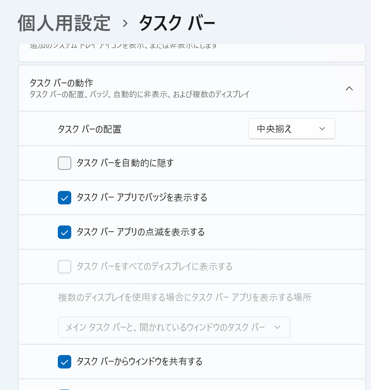371x390 pixels.
Task: Check タスク バーをすべてのディスプレイに表示する box
Action: click(x=65, y=267)
